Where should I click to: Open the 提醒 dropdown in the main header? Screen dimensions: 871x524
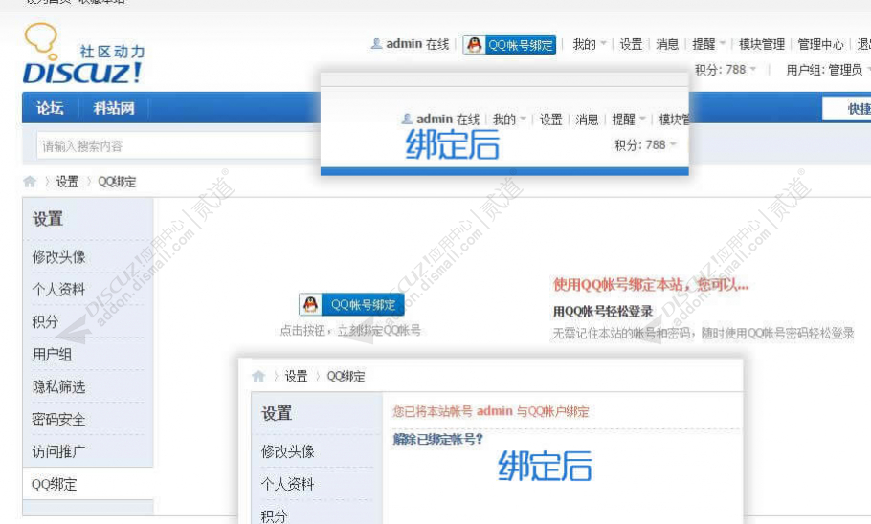pos(709,44)
